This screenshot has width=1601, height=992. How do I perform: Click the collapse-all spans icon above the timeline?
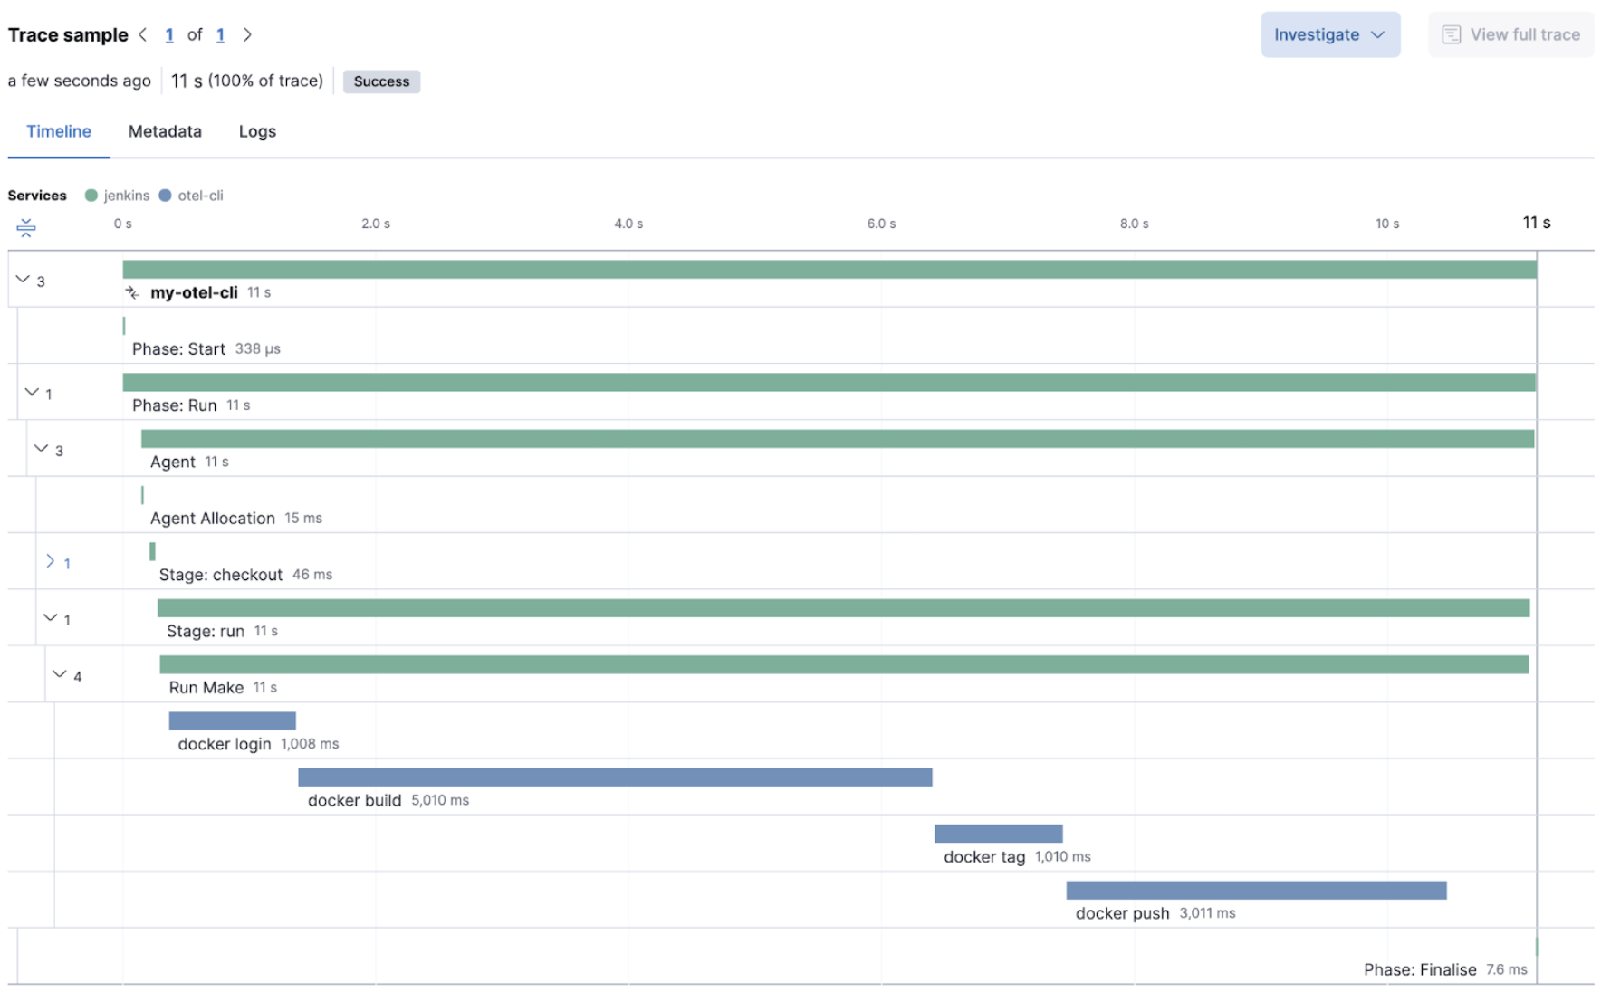[x=25, y=227]
